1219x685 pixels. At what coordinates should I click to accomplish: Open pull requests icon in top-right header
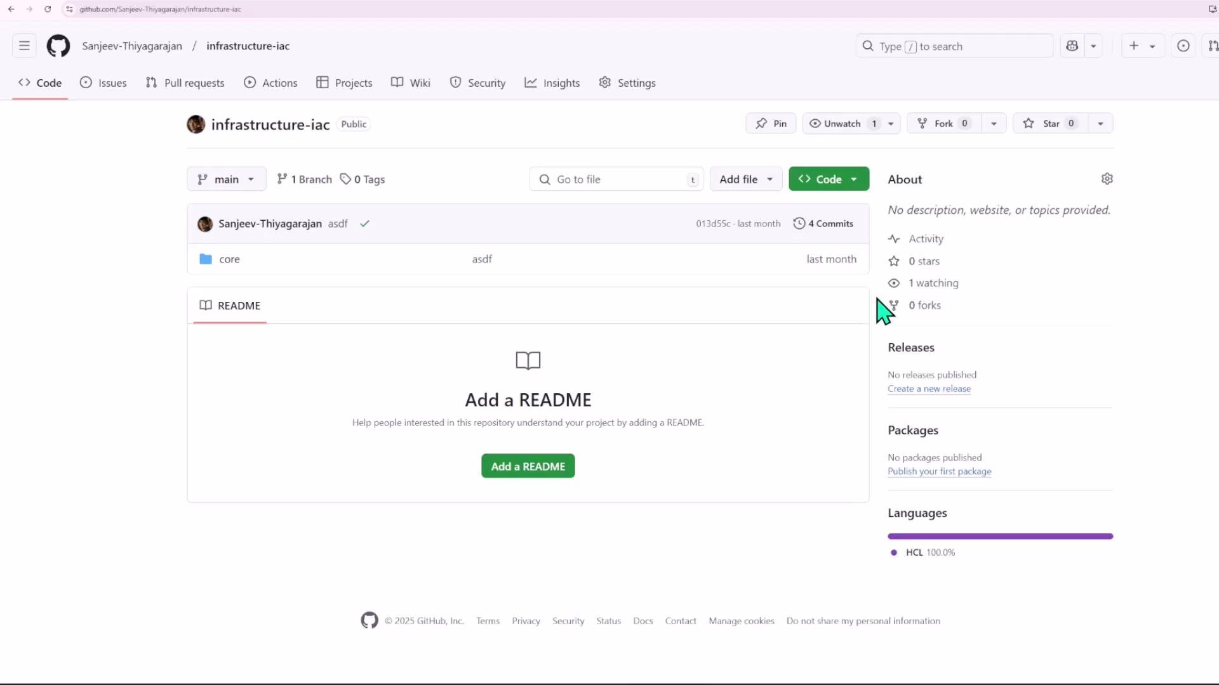pos(1212,46)
